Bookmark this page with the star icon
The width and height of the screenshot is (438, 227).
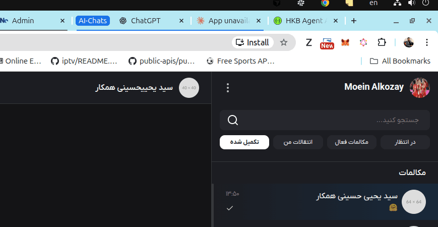[284, 42]
